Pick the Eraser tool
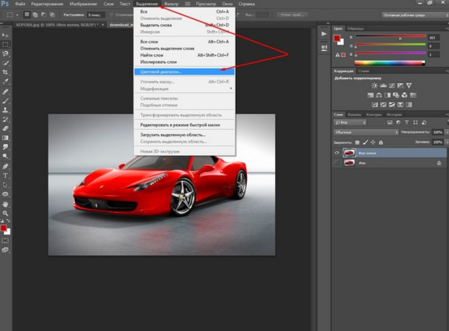This screenshot has height=331, width=449. pos(5,129)
